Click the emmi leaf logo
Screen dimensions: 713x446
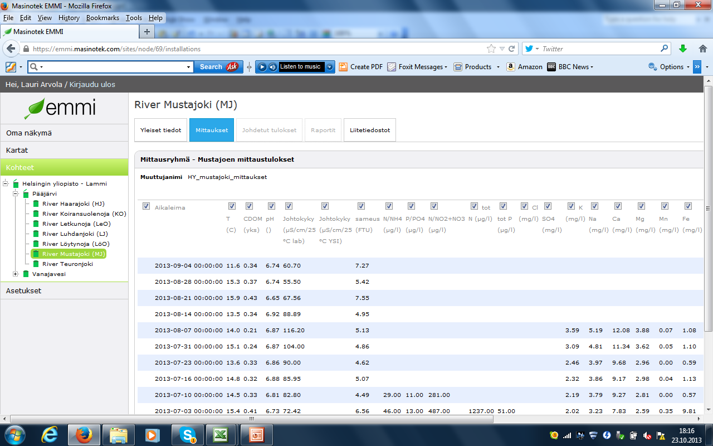(60, 108)
